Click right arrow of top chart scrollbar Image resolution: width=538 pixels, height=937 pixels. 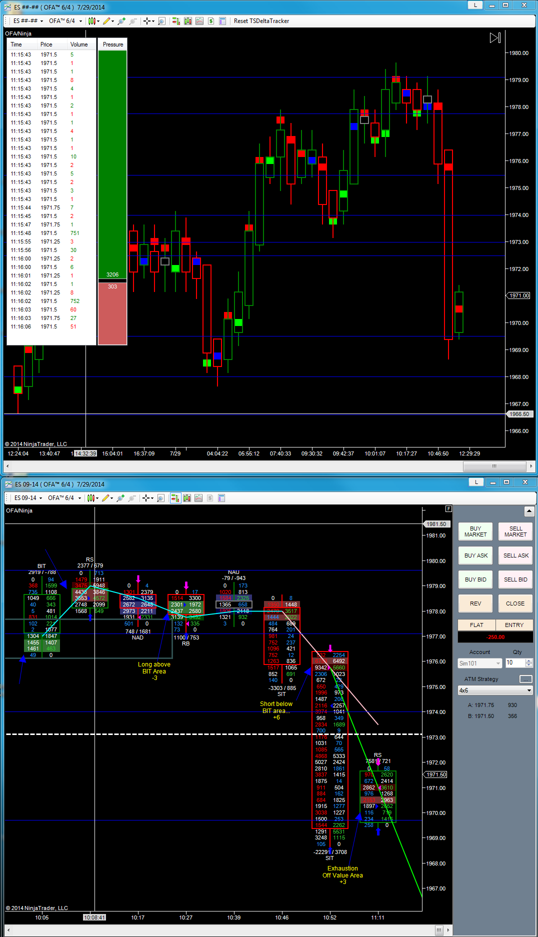click(530, 466)
